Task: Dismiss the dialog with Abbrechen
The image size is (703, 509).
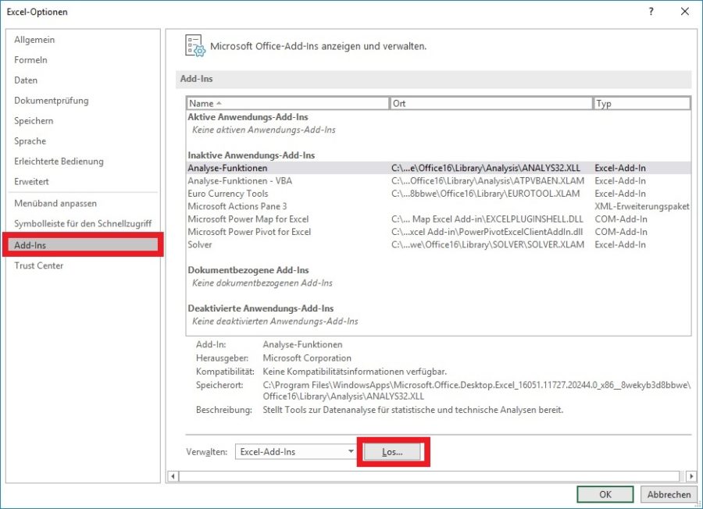Action: (669, 494)
